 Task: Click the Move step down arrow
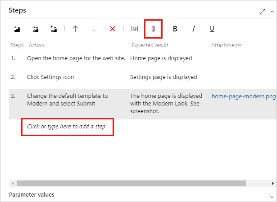[94, 29]
